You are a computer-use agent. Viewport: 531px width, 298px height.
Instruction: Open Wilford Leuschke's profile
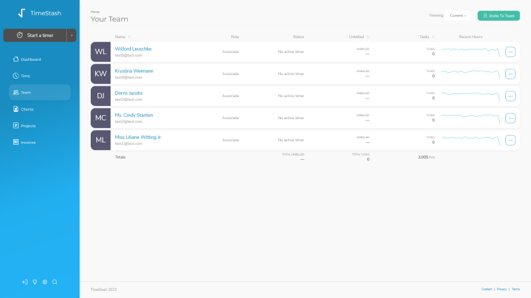pyautogui.click(x=133, y=49)
